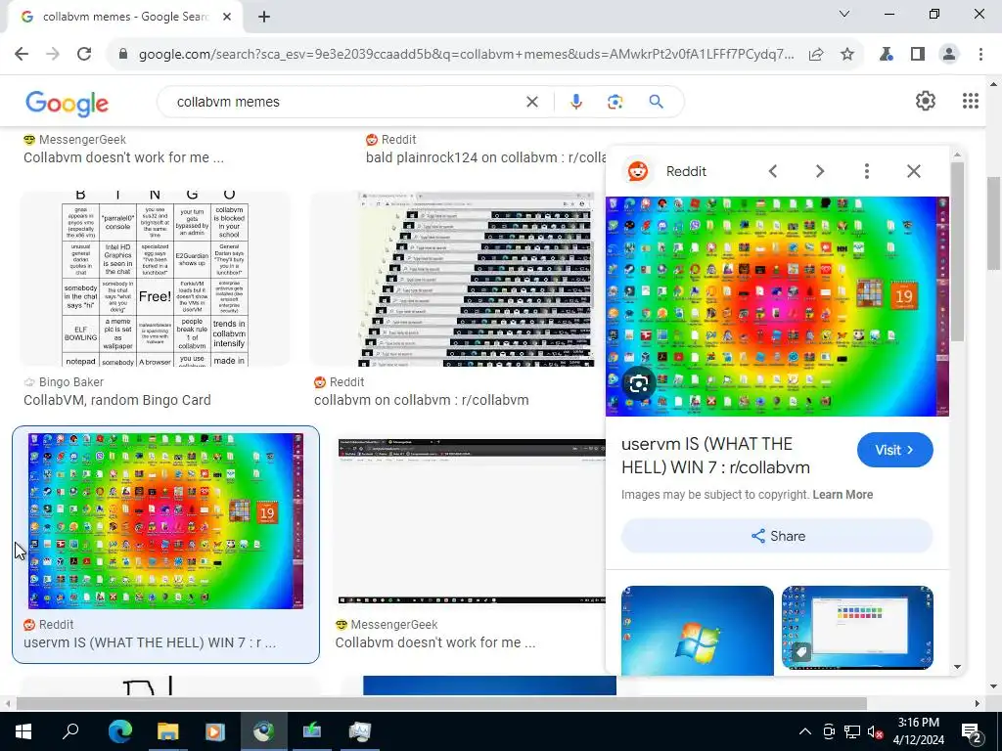Close the image preview panel
The image size is (1002, 751).
click(914, 171)
